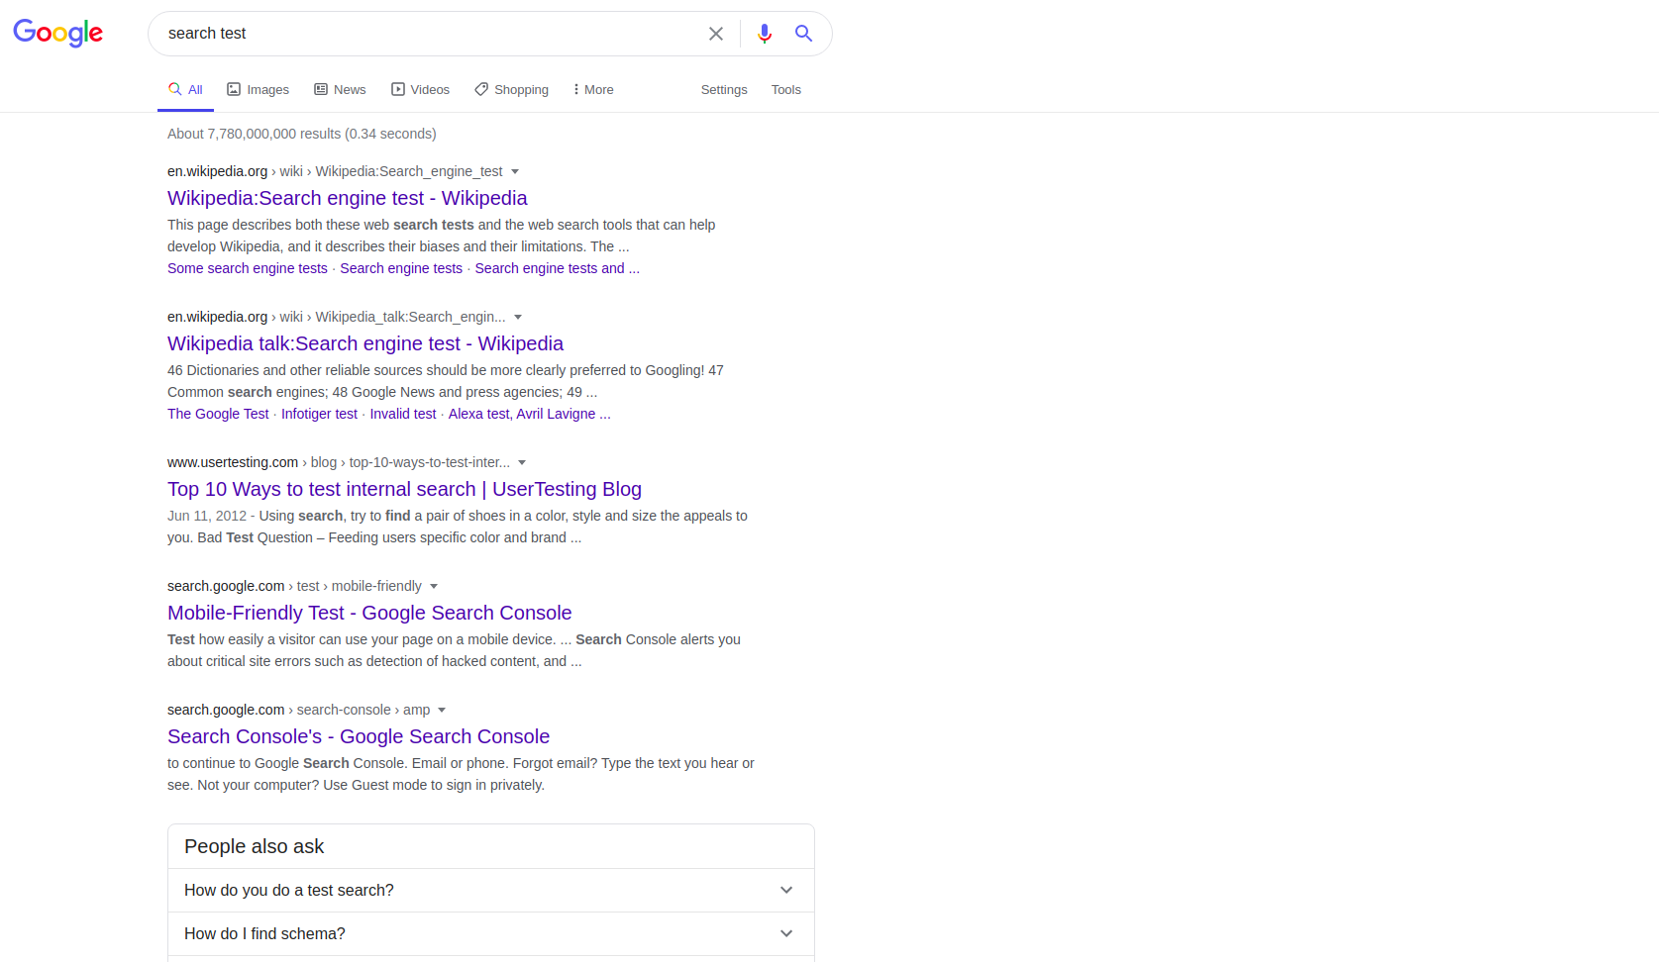Follow 'The Google Test' sitelink
The width and height of the screenshot is (1659, 962).
pos(218,414)
